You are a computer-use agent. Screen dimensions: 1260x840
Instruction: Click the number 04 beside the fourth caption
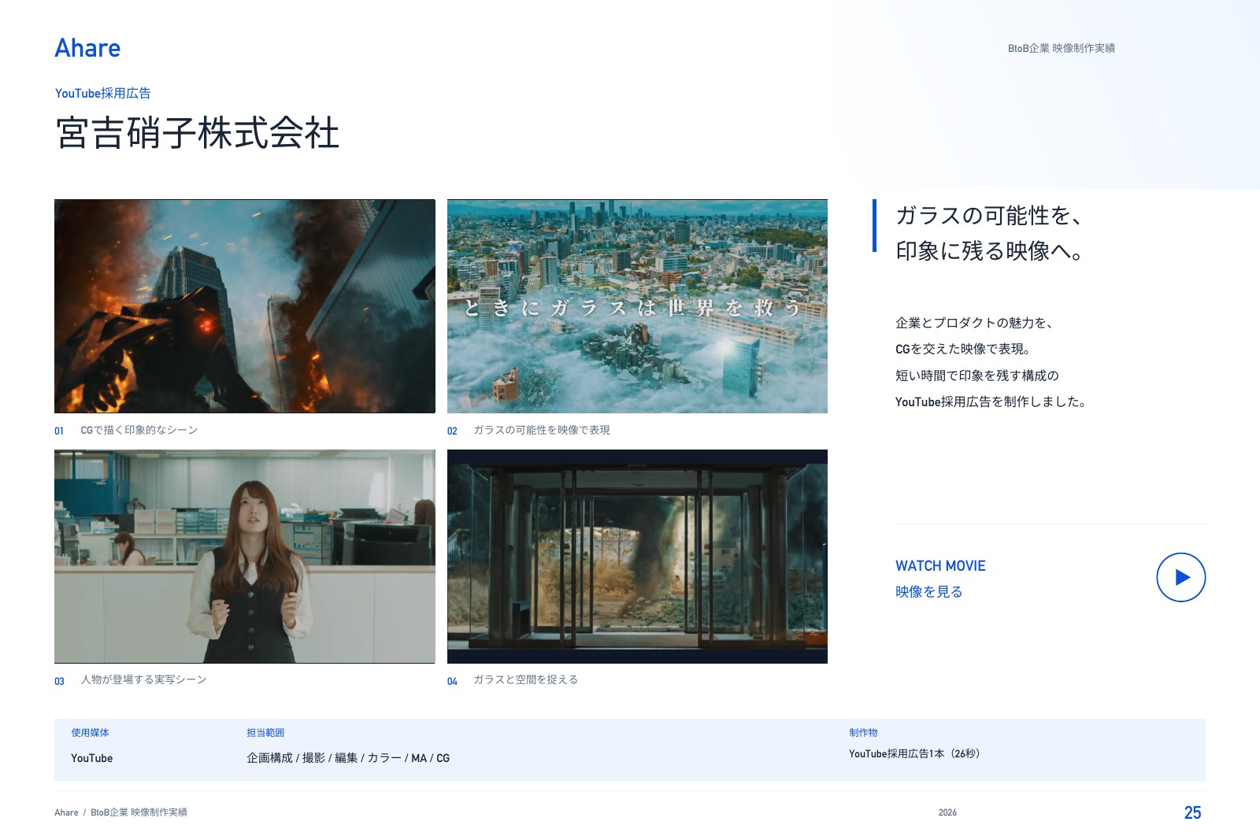coord(452,681)
